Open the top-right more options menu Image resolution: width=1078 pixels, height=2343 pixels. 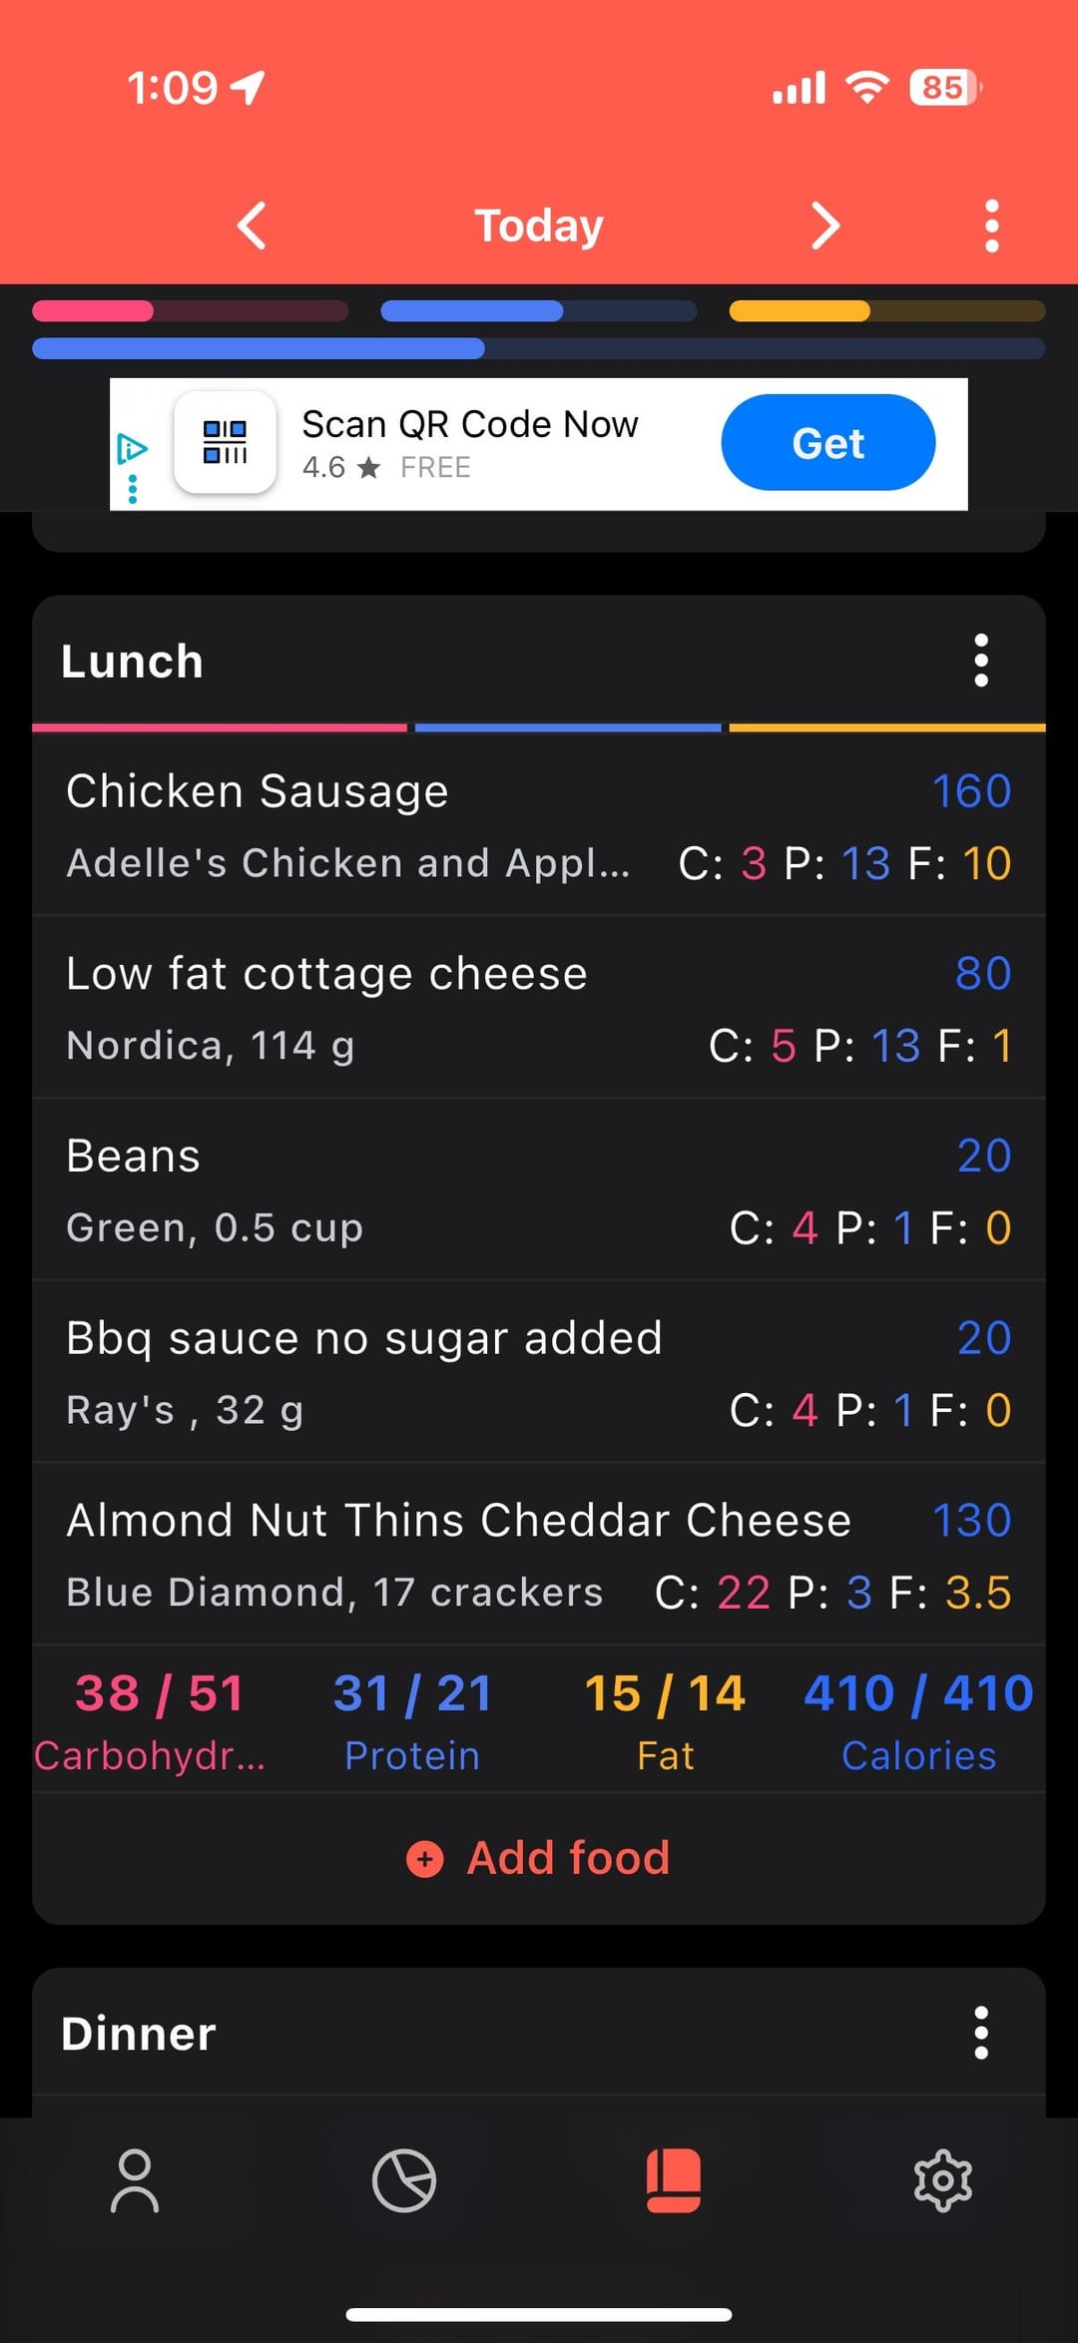click(991, 226)
